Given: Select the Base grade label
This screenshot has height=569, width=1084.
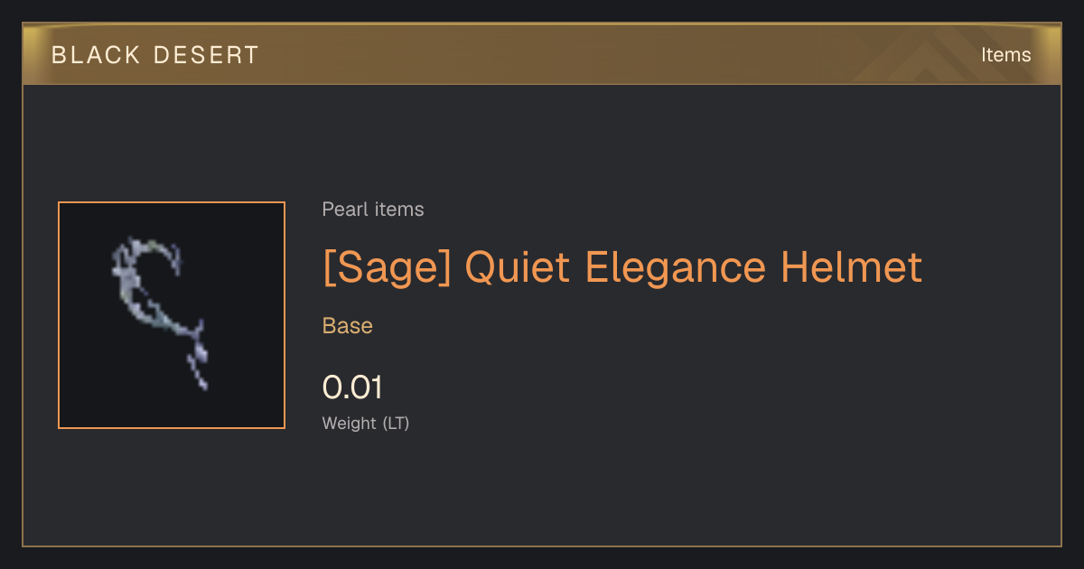Looking at the screenshot, I should click(348, 325).
